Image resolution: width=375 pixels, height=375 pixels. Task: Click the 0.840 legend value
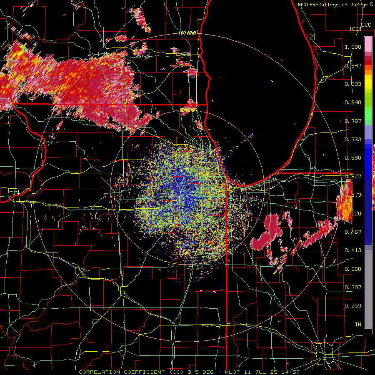[x=353, y=102]
